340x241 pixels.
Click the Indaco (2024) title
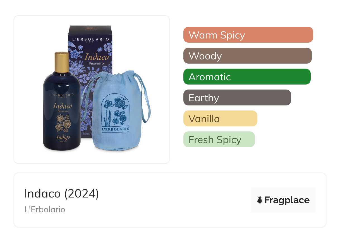(x=62, y=194)
